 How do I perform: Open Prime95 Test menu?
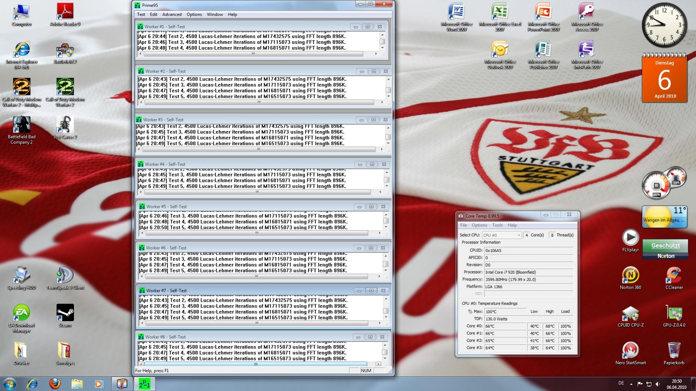click(141, 14)
